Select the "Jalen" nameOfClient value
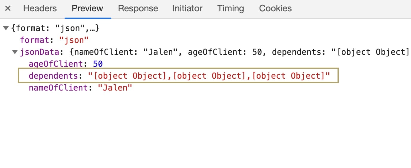This screenshot has height=168, width=411. pyautogui.click(x=115, y=88)
